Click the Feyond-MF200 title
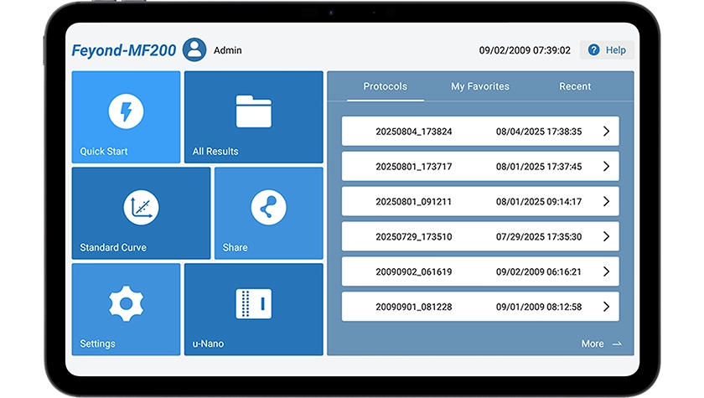Screen dimensions: 704x398 tap(124, 50)
